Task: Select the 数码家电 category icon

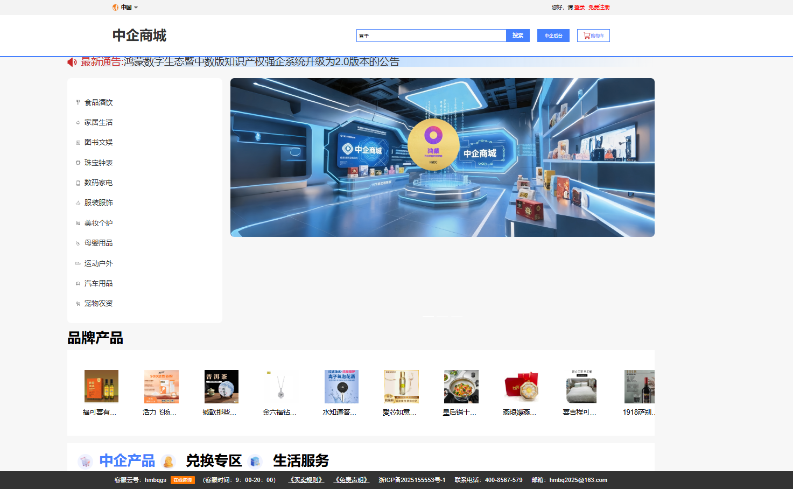Action: [78, 183]
